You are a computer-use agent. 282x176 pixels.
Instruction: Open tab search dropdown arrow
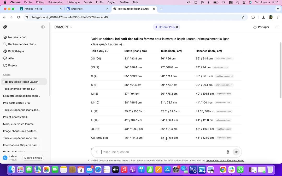click(x=278, y=9)
